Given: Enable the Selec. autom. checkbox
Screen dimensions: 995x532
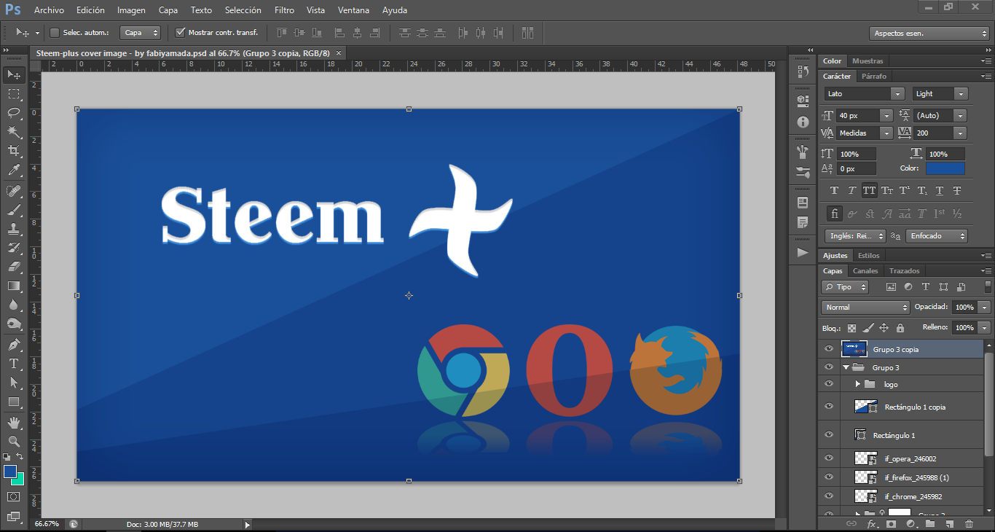Looking at the screenshot, I should pyautogui.click(x=55, y=33).
